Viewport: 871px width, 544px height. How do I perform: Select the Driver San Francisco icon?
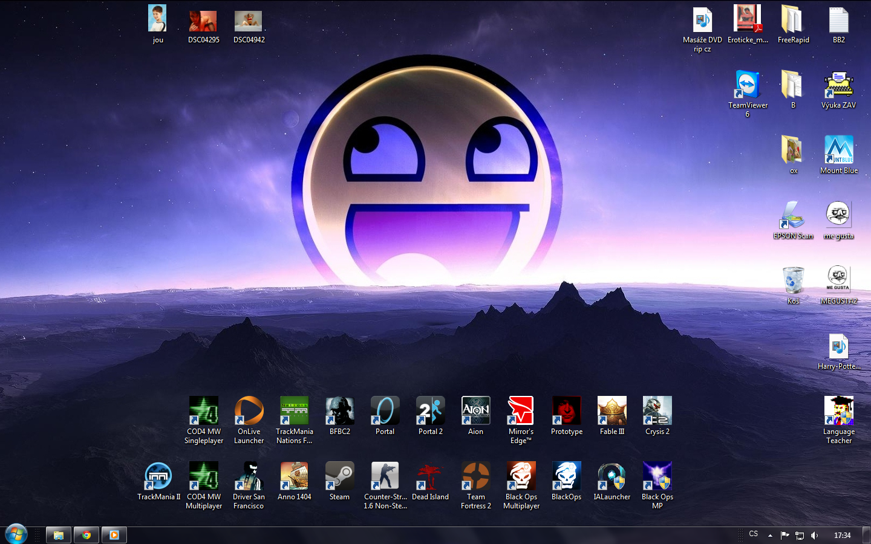pyautogui.click(x=249, y=485)
